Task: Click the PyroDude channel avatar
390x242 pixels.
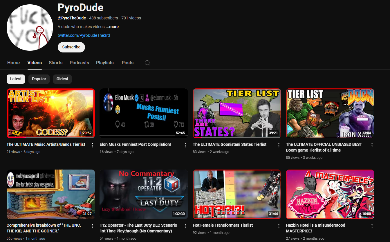Action: point(30,28)
